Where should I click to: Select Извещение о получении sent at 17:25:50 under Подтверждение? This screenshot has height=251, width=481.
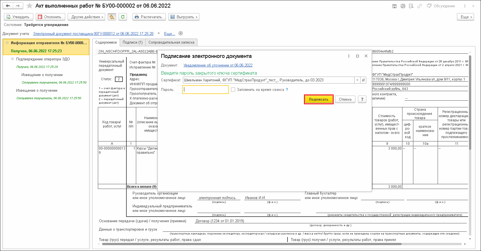pyautogui.click(x=42, y=75)
